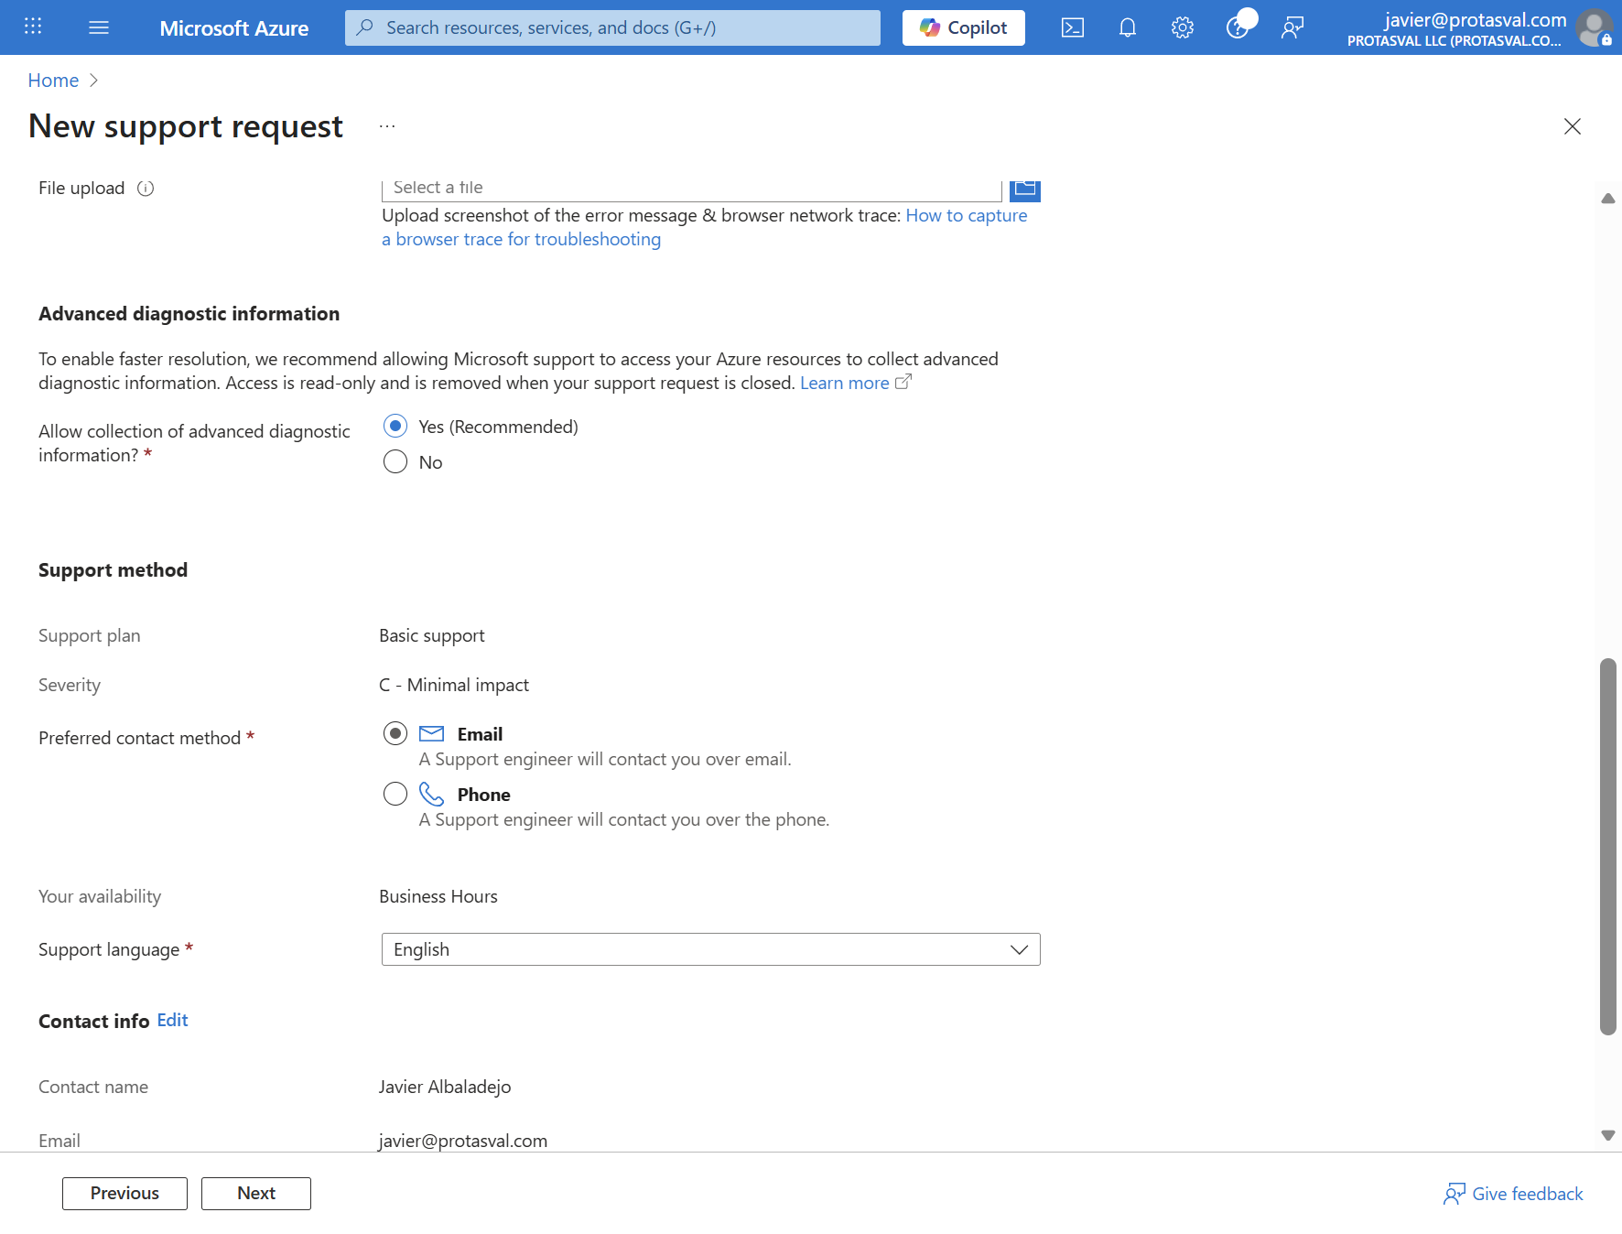Click the Next button
The width and height of the screenshot is (1622, 1234).
(x=256, y=1194)
